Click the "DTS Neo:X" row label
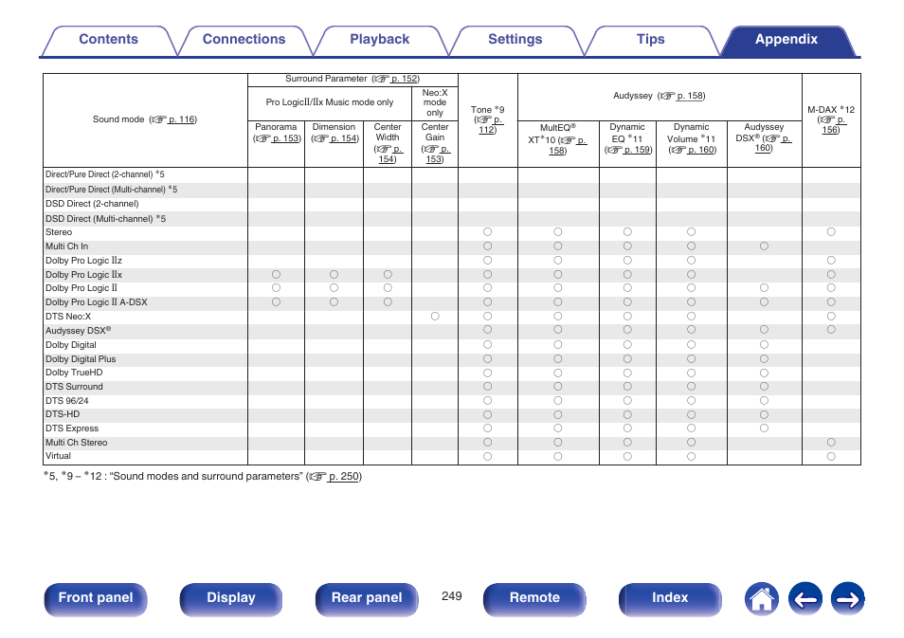The height and width of the screenshot is (638, 904). [68, 317]
